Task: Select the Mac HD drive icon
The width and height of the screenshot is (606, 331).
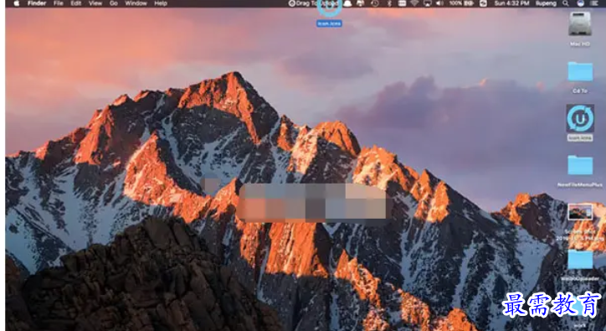Action: click(x=580, y=24)
